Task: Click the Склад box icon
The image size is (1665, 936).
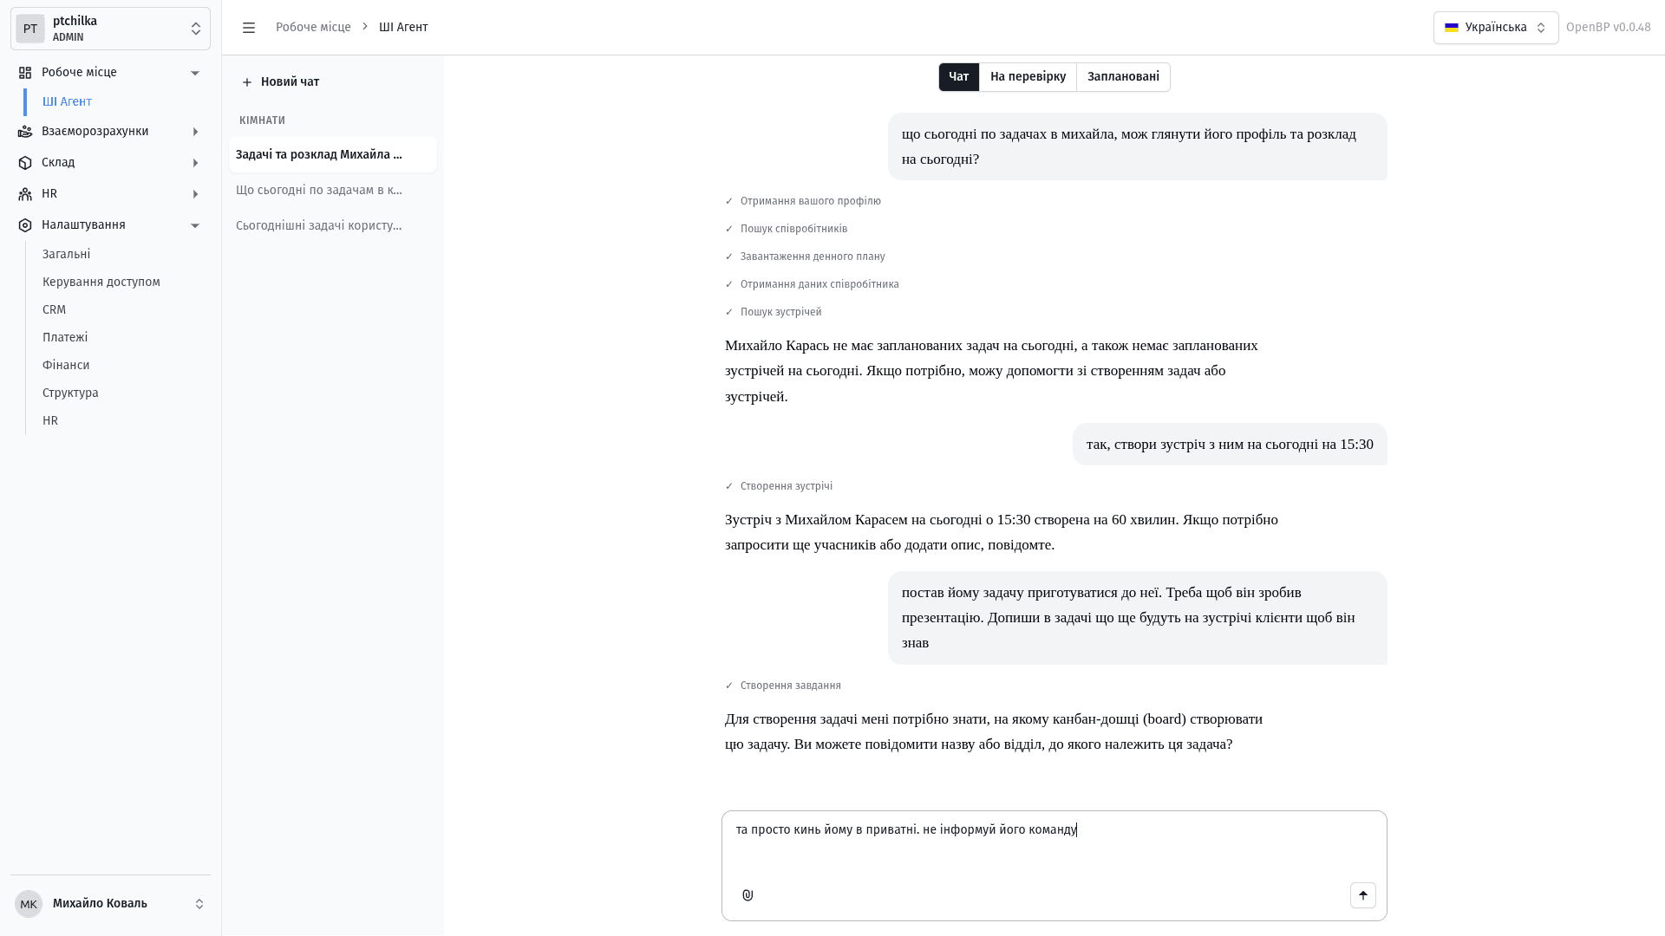Action: (x=25, y=163)
